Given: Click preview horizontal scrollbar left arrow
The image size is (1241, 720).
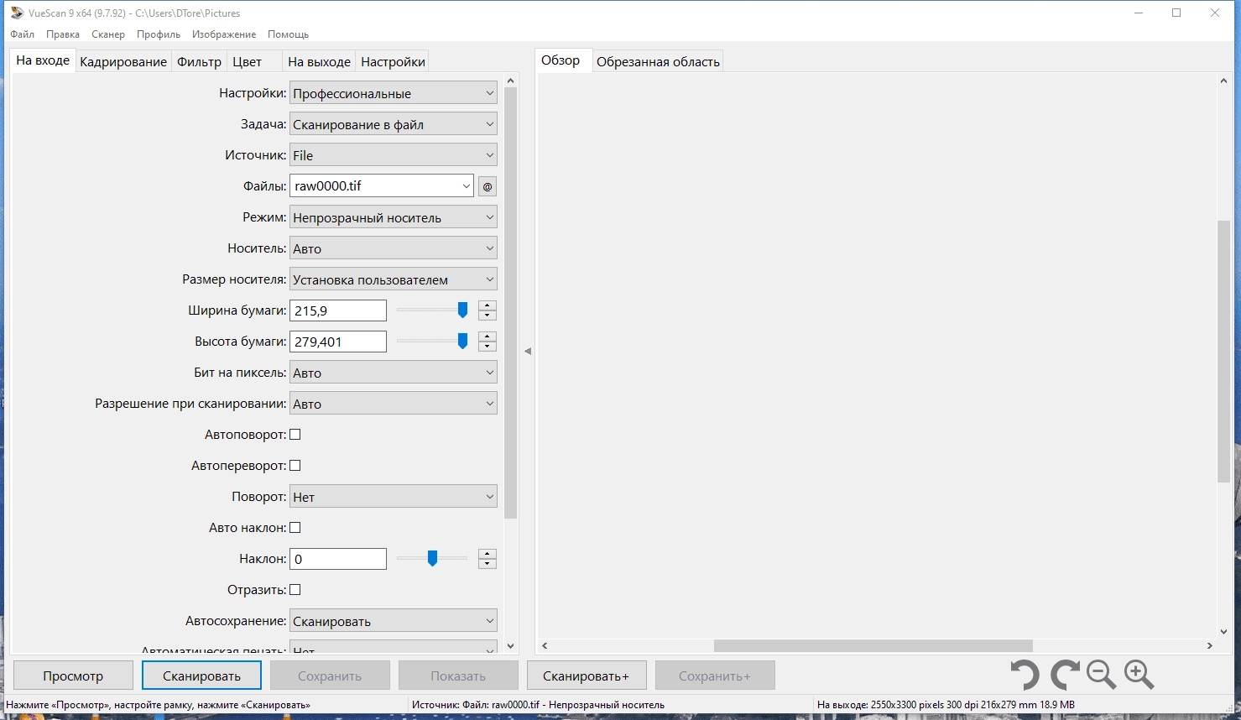Looking at the screenshot, I should point(545,645).
